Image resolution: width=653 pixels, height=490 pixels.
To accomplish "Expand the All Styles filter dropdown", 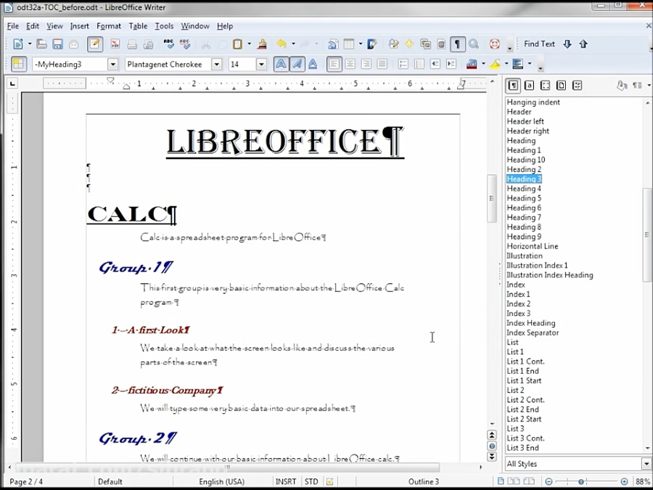I will click(646, 463).
